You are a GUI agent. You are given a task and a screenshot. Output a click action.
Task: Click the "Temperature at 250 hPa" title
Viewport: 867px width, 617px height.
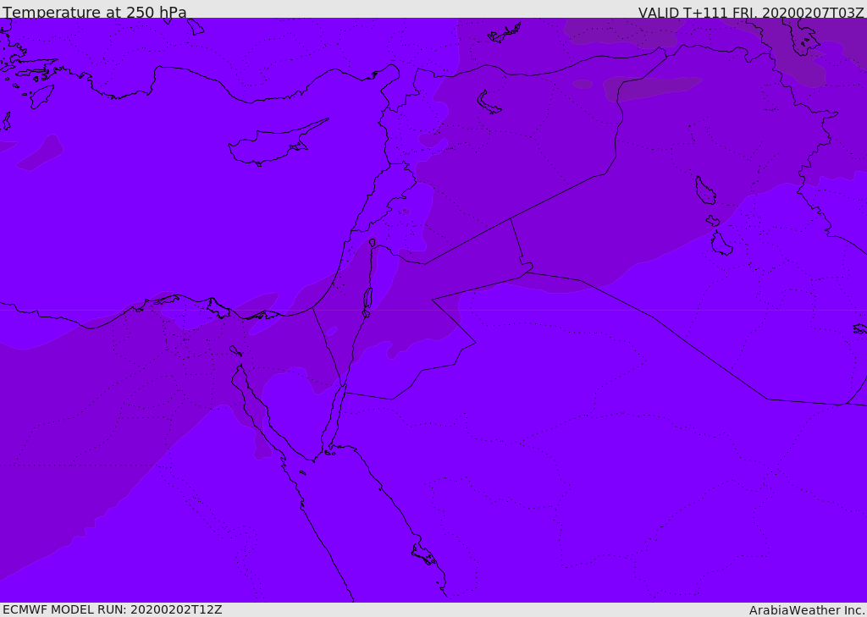point(94,13)
